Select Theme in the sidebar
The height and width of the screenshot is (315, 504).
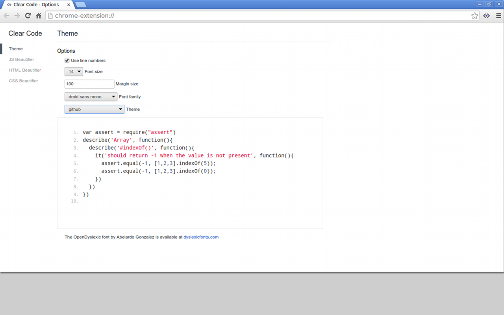tap(16, 49)
